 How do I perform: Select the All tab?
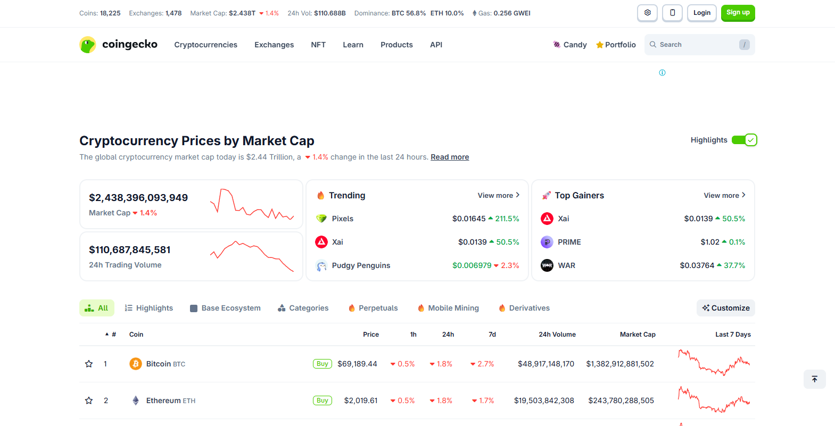pos(97,308)
